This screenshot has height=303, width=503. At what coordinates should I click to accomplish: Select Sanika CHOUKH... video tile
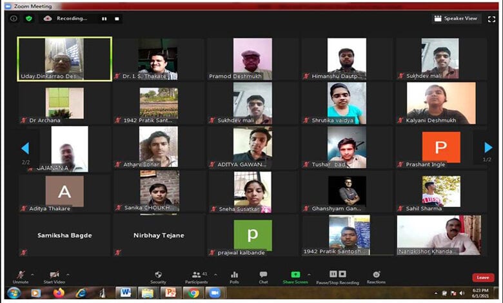coord(159,191)
